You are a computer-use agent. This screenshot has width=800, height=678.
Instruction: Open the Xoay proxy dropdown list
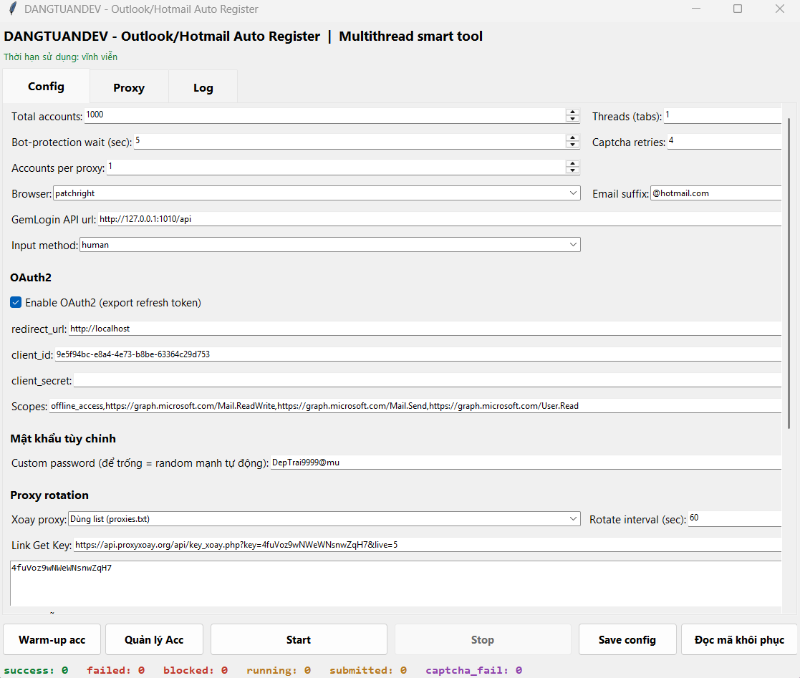pyautogui.click(x=324, y=519)
